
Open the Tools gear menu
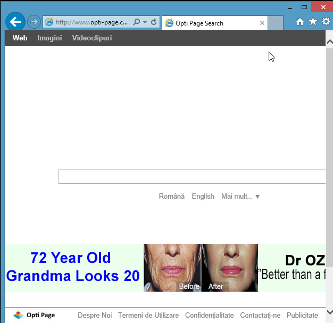(x=326, y=21)
